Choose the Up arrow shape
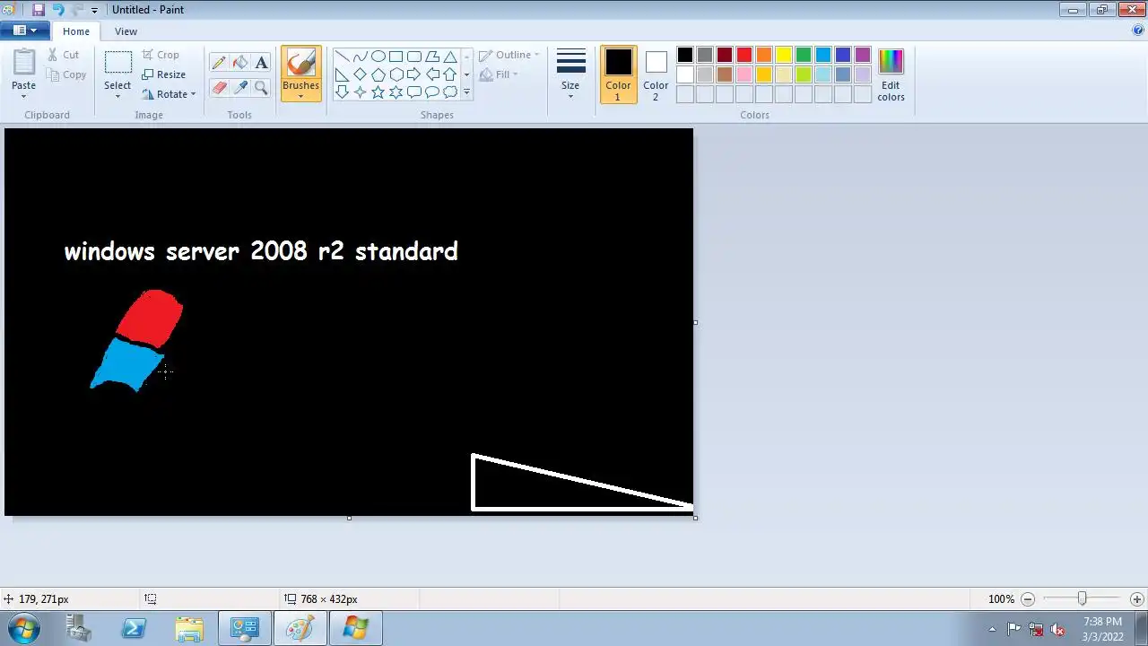 tap(450, 74)
